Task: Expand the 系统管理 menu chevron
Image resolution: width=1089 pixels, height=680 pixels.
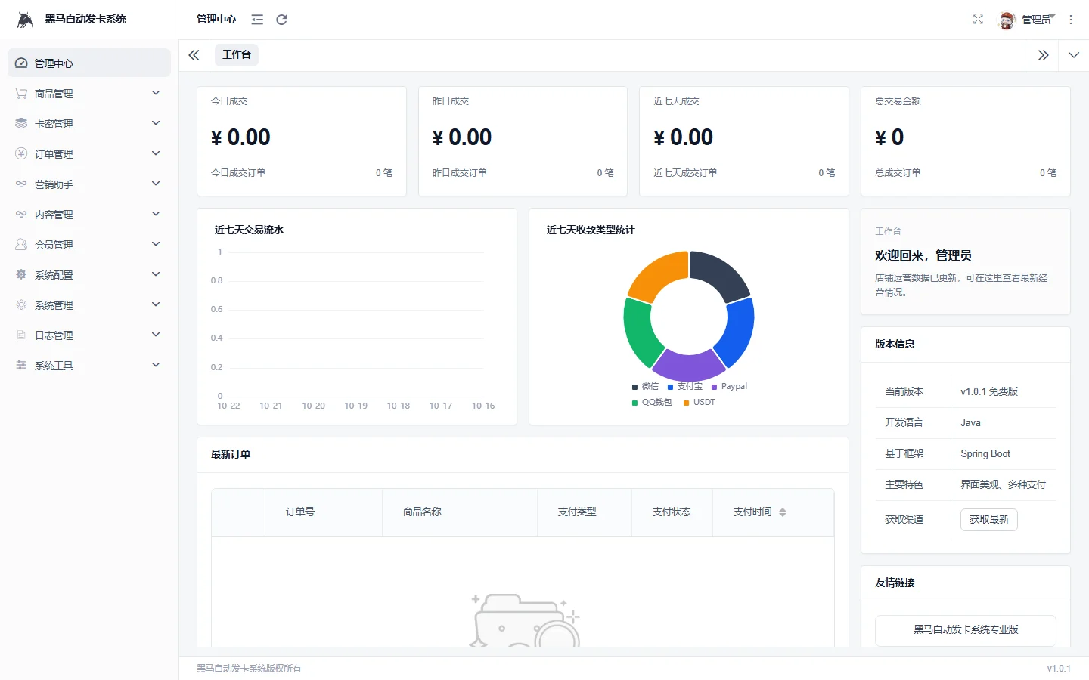Action: 156,304
